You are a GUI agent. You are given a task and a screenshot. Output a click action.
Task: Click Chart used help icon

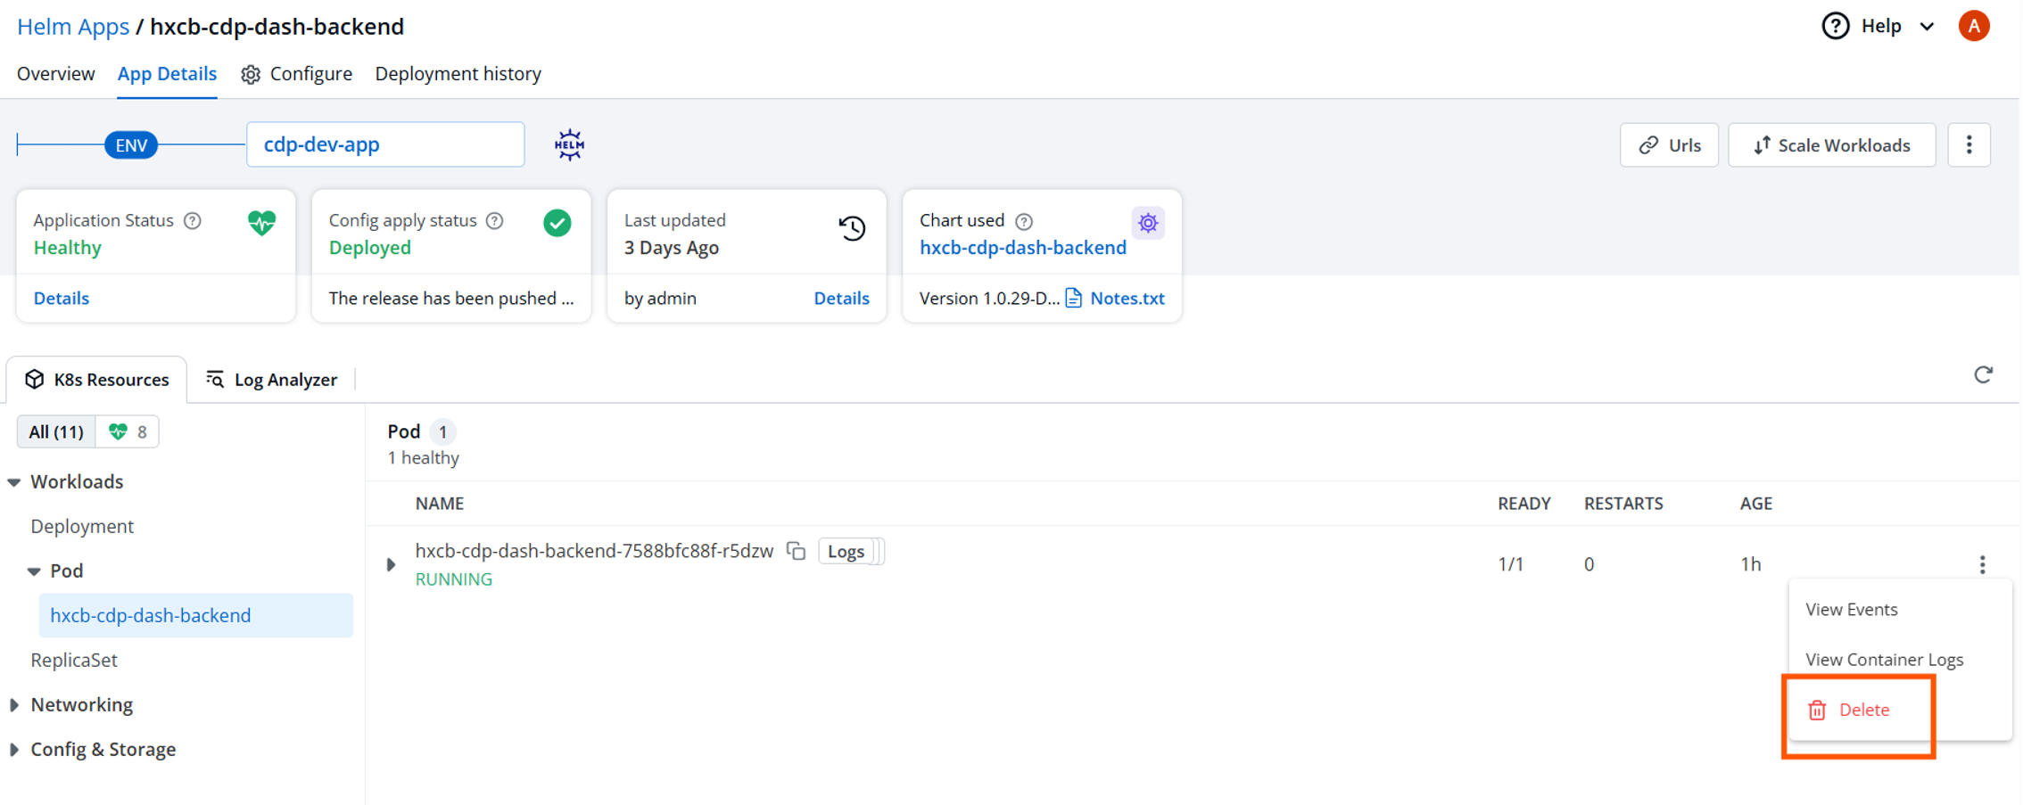tap(1025, 221)
